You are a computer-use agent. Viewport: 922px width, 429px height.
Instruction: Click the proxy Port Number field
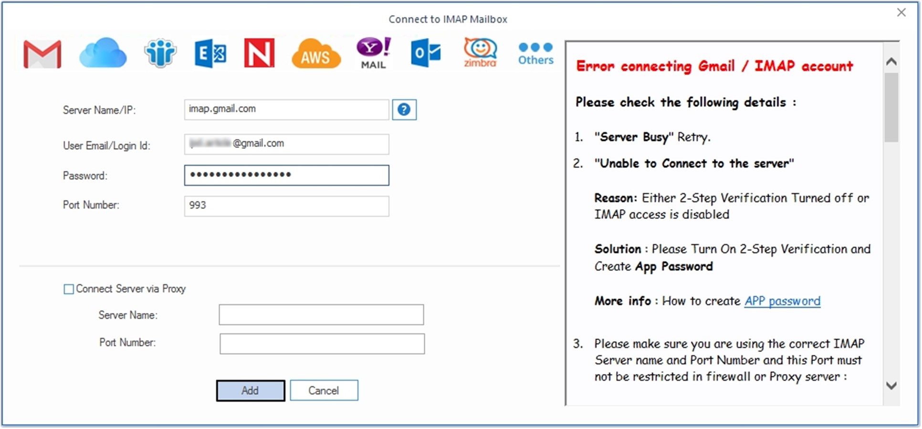coord(322,344)
